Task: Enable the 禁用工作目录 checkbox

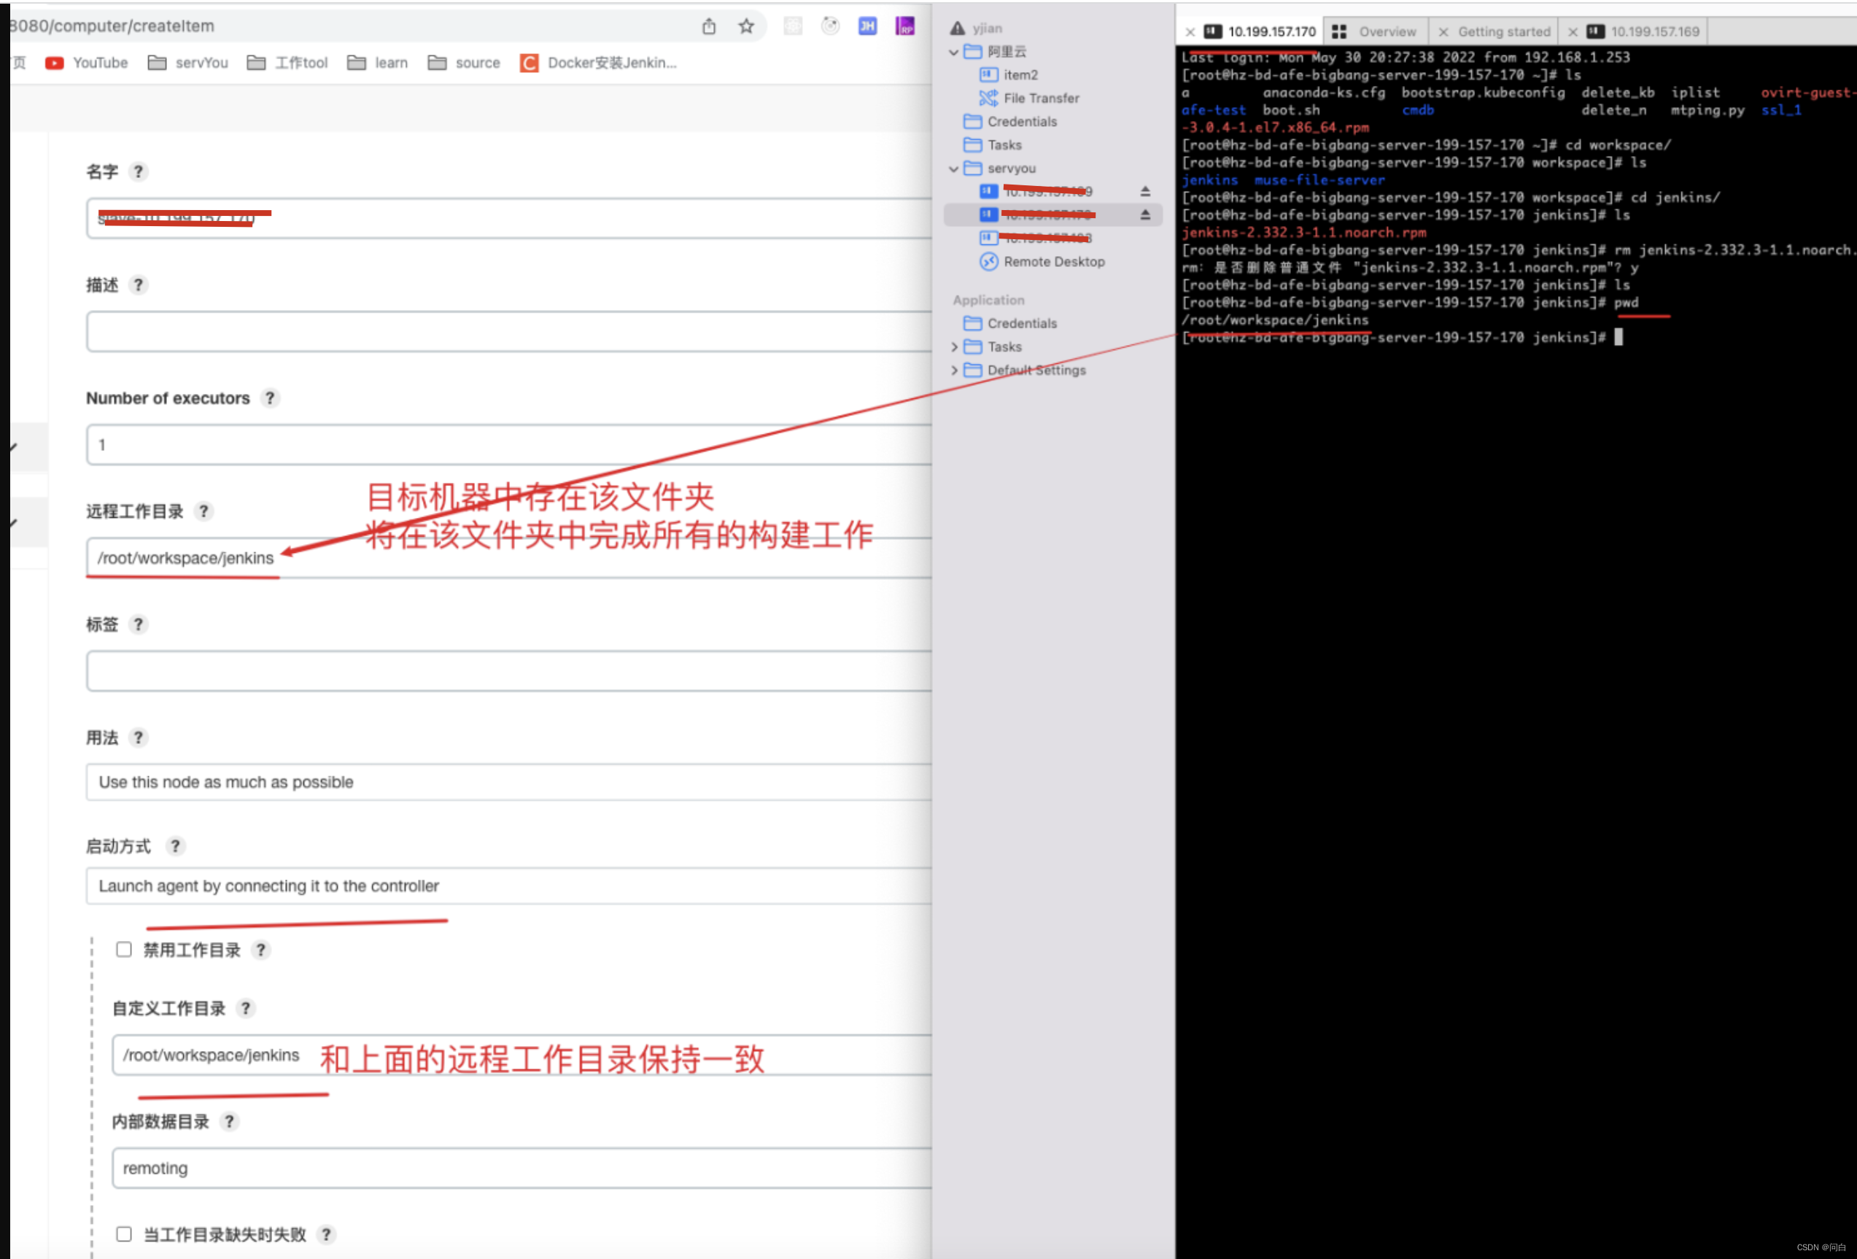Action: click(124, 949)
